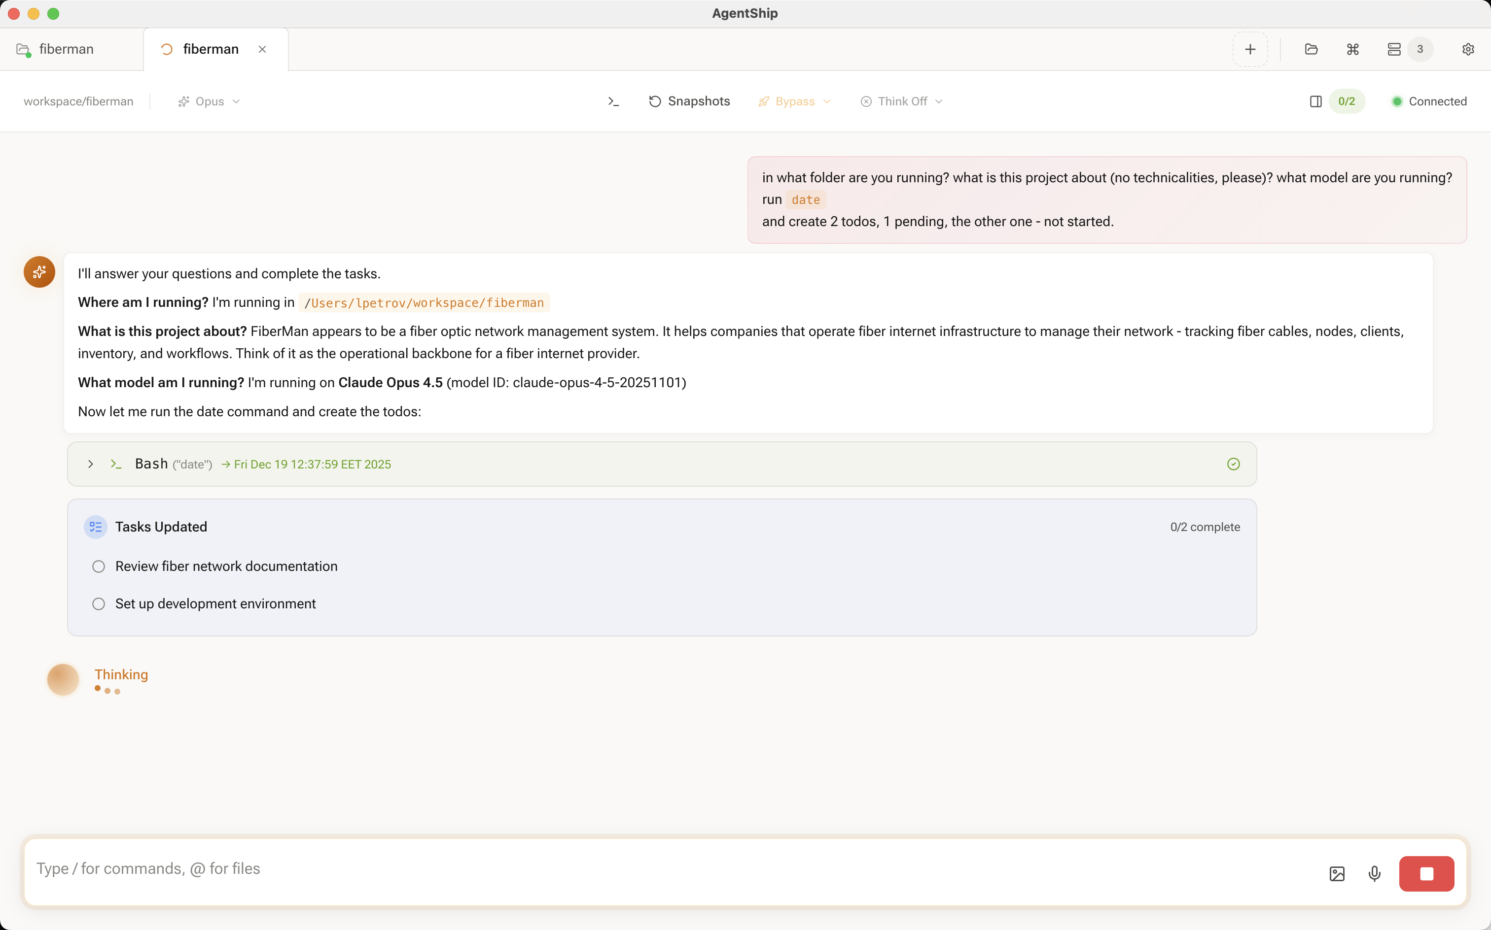Open AgentShip settings gear
This screenshot has height=930, width=1491.
tap(1469, 49)
